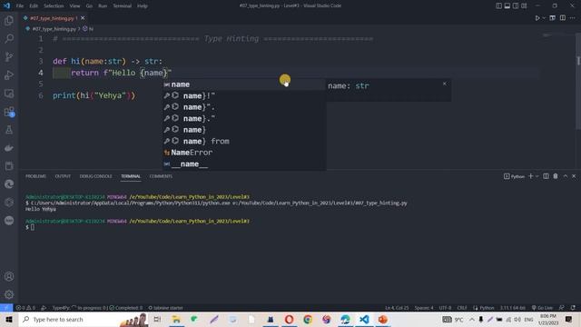Click the Ln 4, Col 25 cursor position
Screen dimensions: 581x327
tap(397, 308)
